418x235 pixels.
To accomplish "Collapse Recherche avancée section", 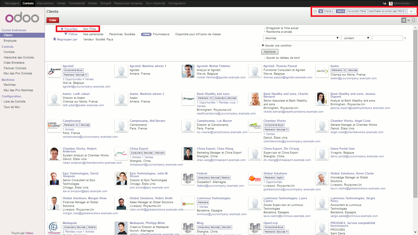I will (x=279, y=32).
